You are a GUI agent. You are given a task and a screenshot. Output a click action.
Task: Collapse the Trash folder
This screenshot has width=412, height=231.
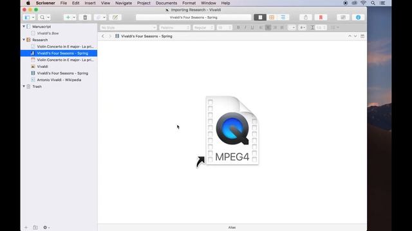coord(24,87)
